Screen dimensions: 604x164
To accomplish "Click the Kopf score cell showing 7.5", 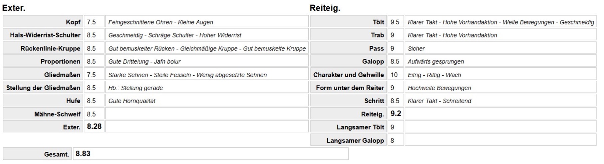I will [94, 22].
